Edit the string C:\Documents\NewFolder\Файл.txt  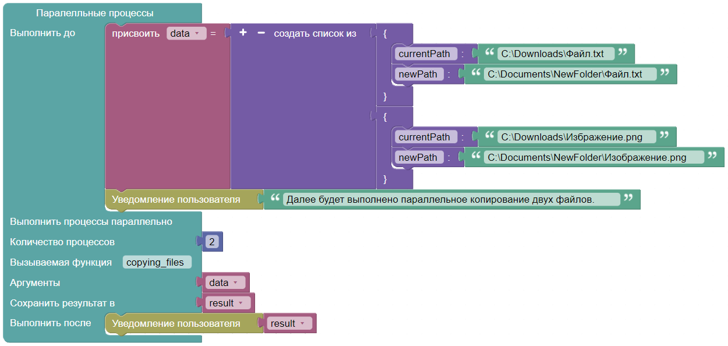pyautogui.click(x=570, y=74)
